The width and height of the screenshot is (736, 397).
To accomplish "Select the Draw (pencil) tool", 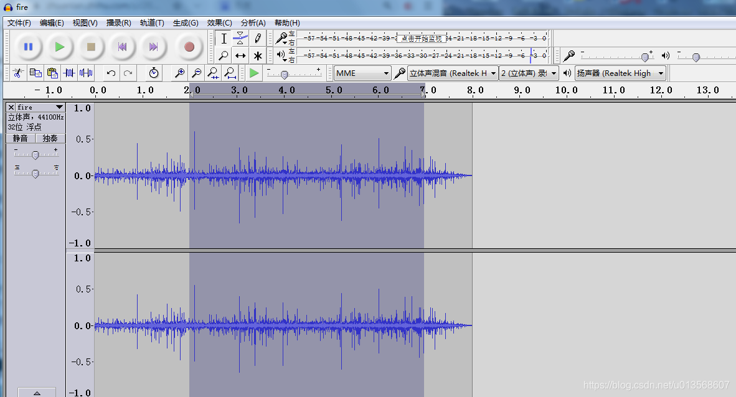I will [257, 39].
